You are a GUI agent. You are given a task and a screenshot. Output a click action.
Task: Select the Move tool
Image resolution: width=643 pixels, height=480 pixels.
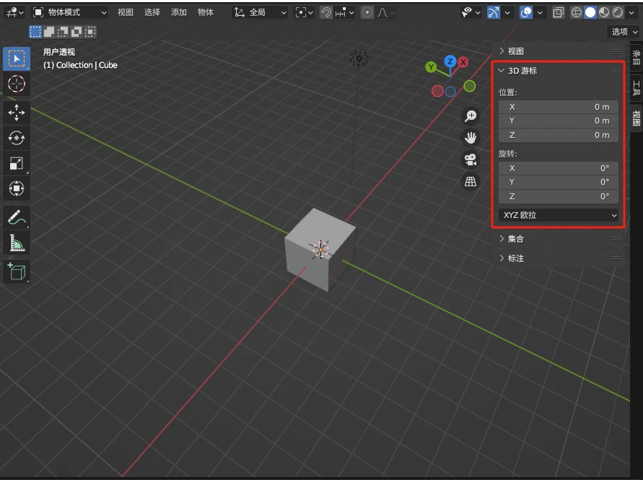coord(17,113)
